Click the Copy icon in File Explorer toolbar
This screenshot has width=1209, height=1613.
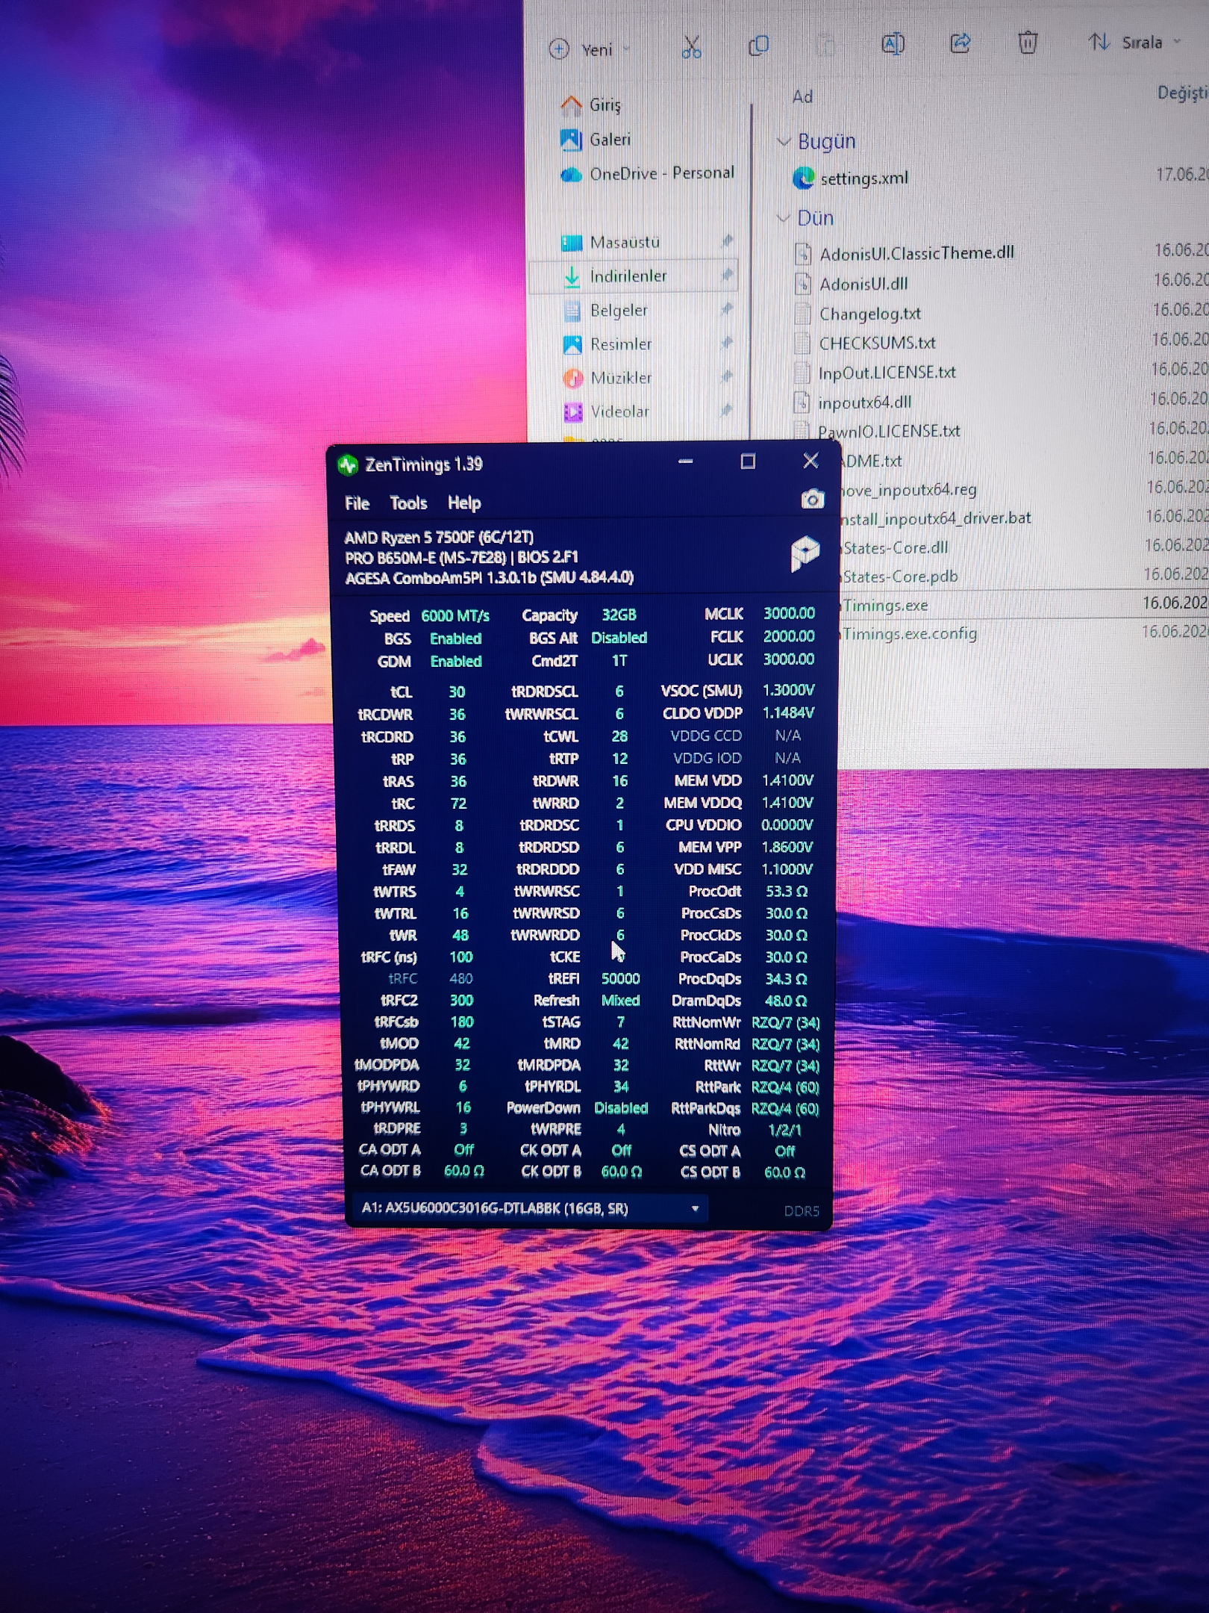(x=759, y=46)
